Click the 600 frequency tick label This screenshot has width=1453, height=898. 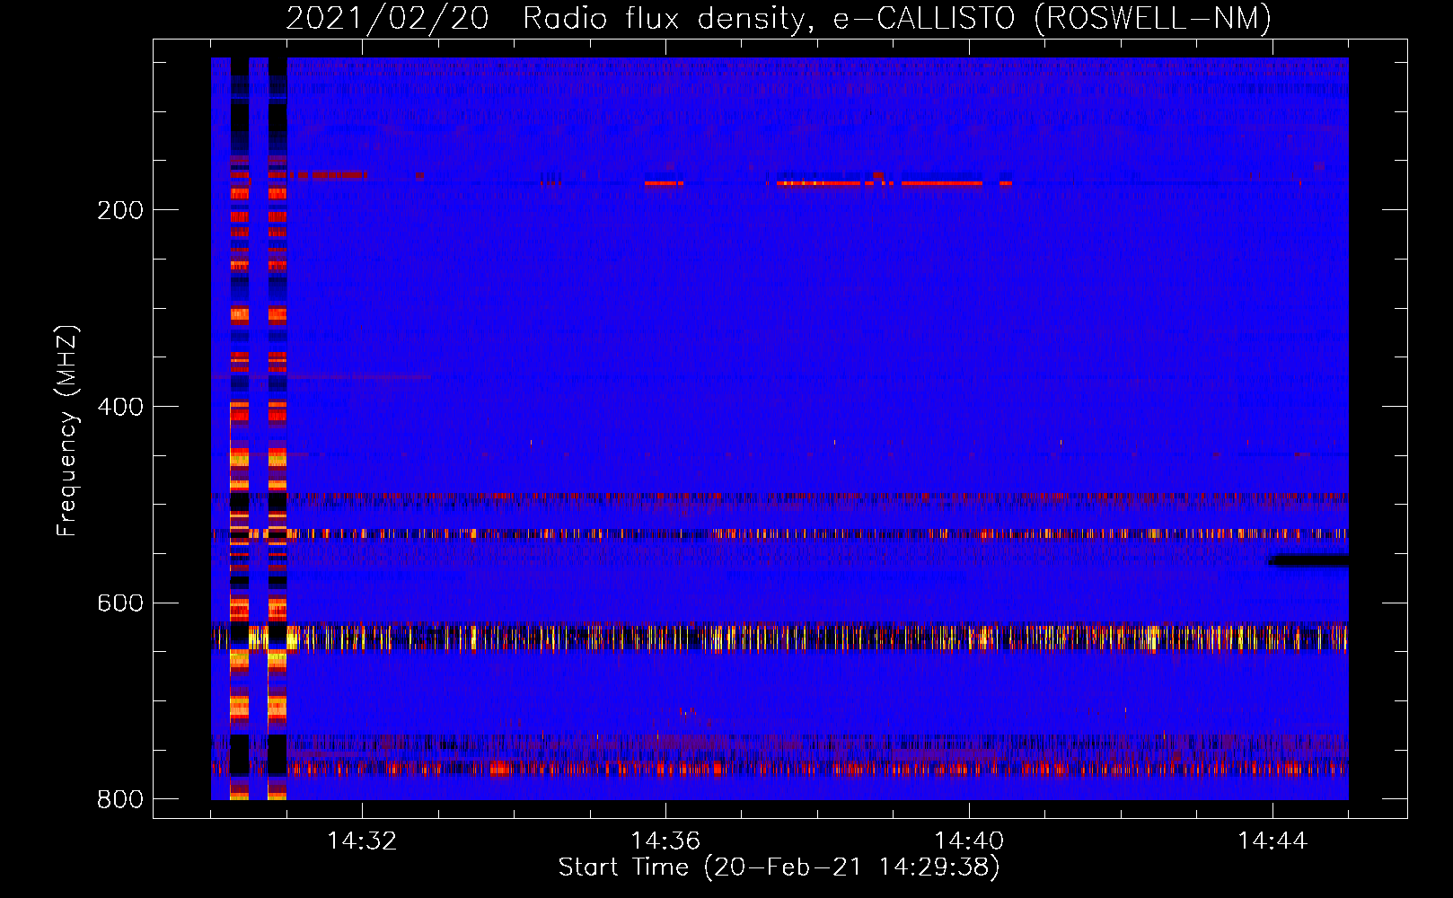[x=120, y=603]
